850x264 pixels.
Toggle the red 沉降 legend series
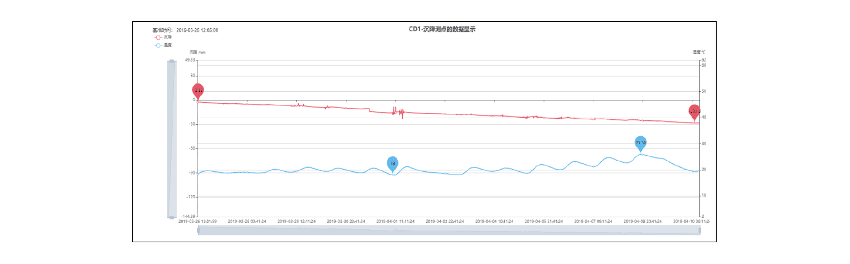tap(163, 38)
